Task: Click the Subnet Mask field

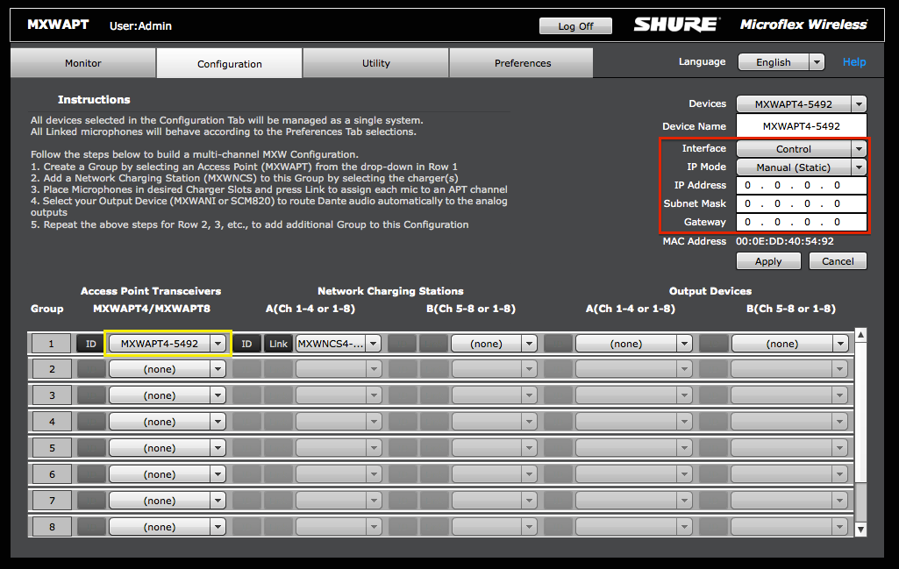Action: click(801, 203)
